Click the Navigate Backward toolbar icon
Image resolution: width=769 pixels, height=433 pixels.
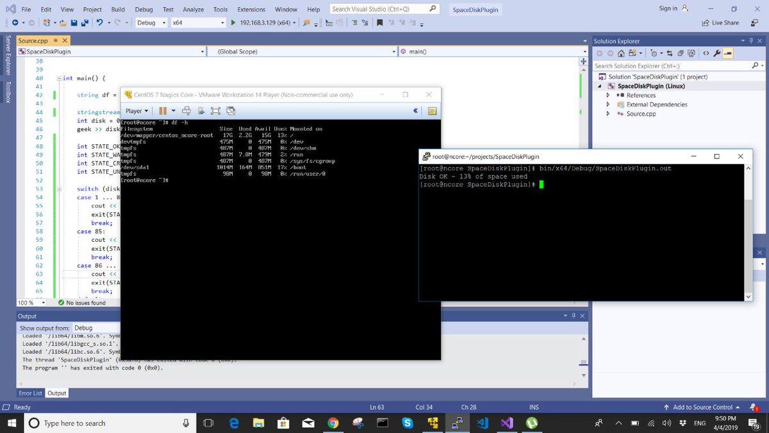point(14,22)
